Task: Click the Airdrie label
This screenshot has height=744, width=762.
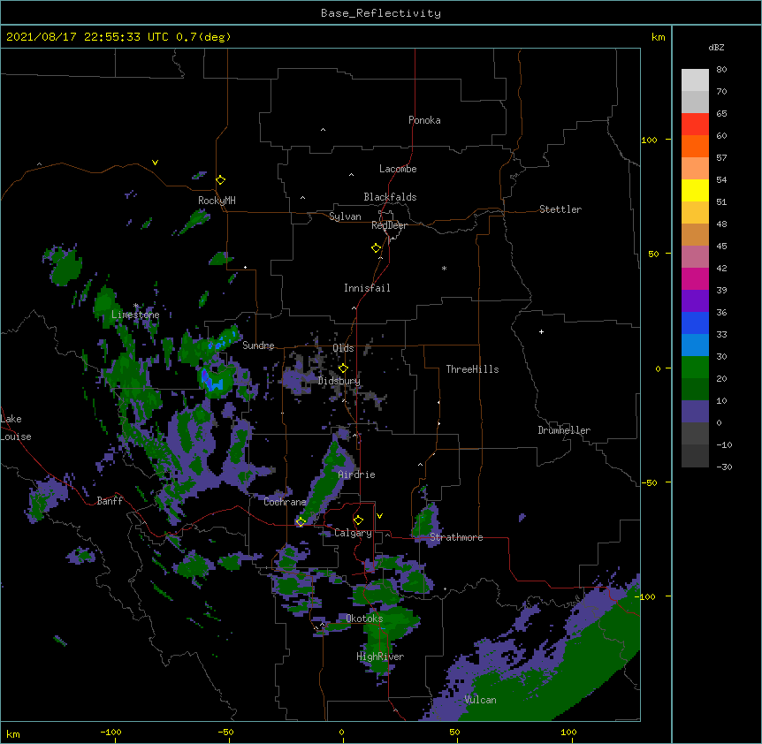Action: [357, 474]
